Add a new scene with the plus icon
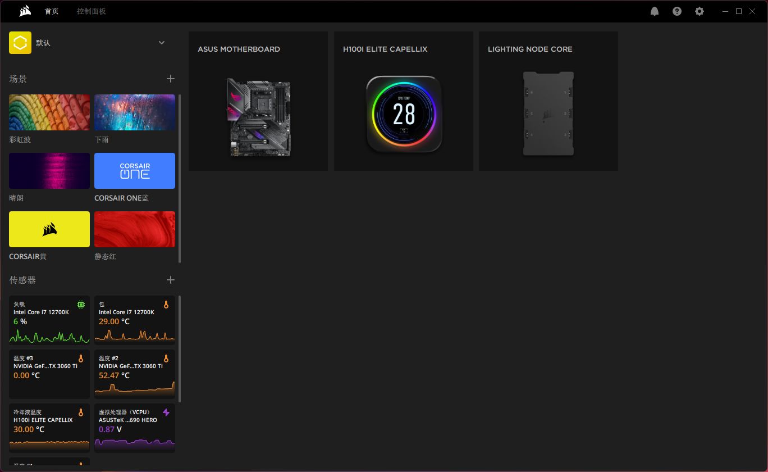Image resolution: width=768 pixels, height=472 pixels. (x=171, y=79)
